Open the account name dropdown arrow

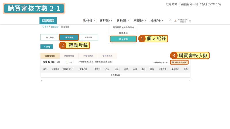[190, 21]
